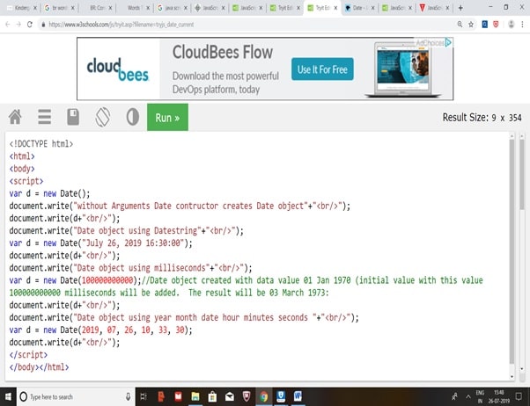530x406 pixels.
Task: Reload the page with the refresh icon
Action: (x=29, y=25)
